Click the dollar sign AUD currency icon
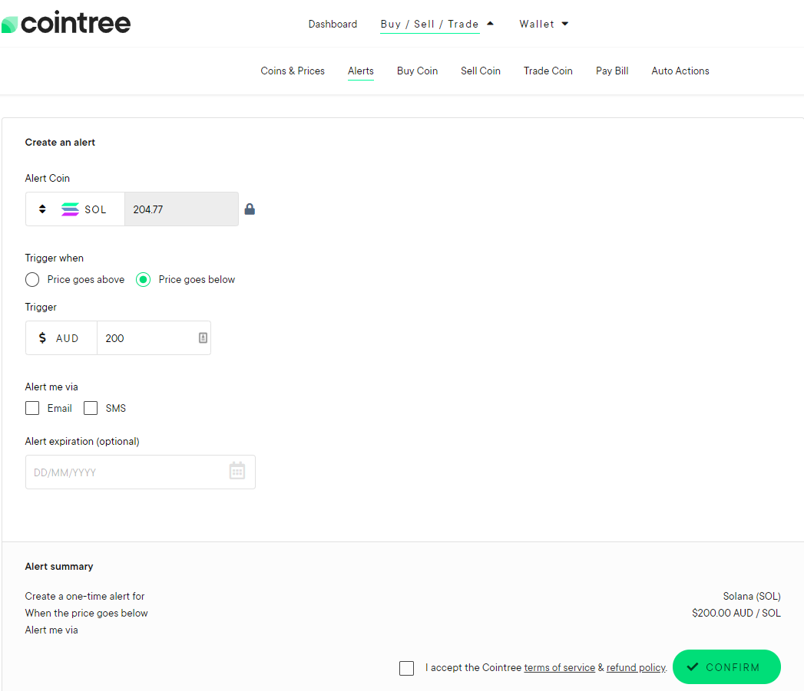Screen dimensions: 804x691 coord(42,337)
